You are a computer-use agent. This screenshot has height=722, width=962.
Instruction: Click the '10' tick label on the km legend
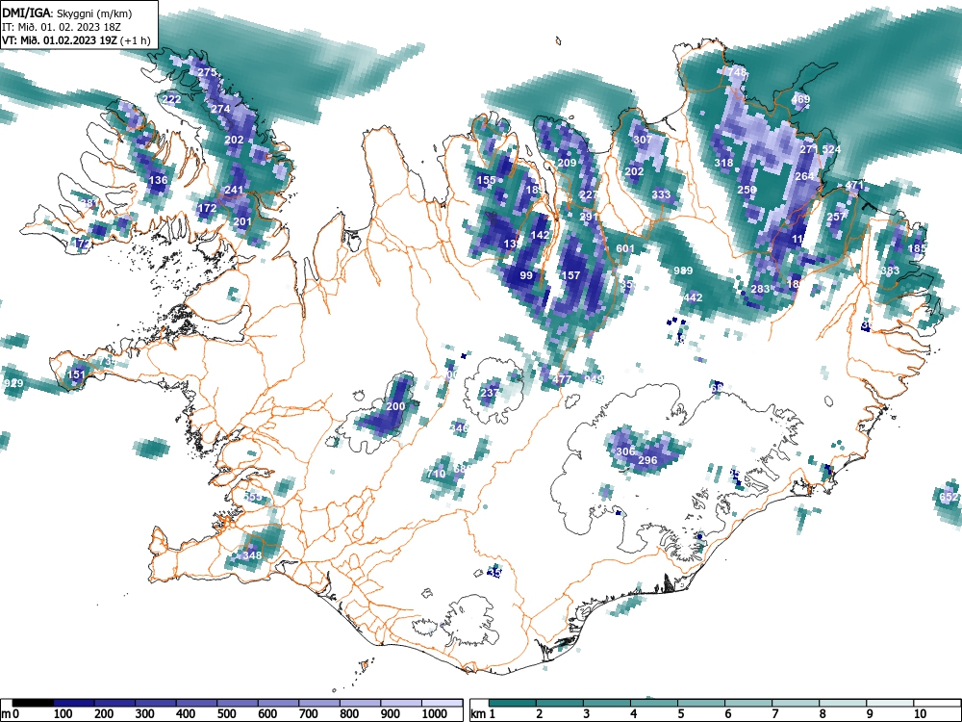click(x=920, y=714)
